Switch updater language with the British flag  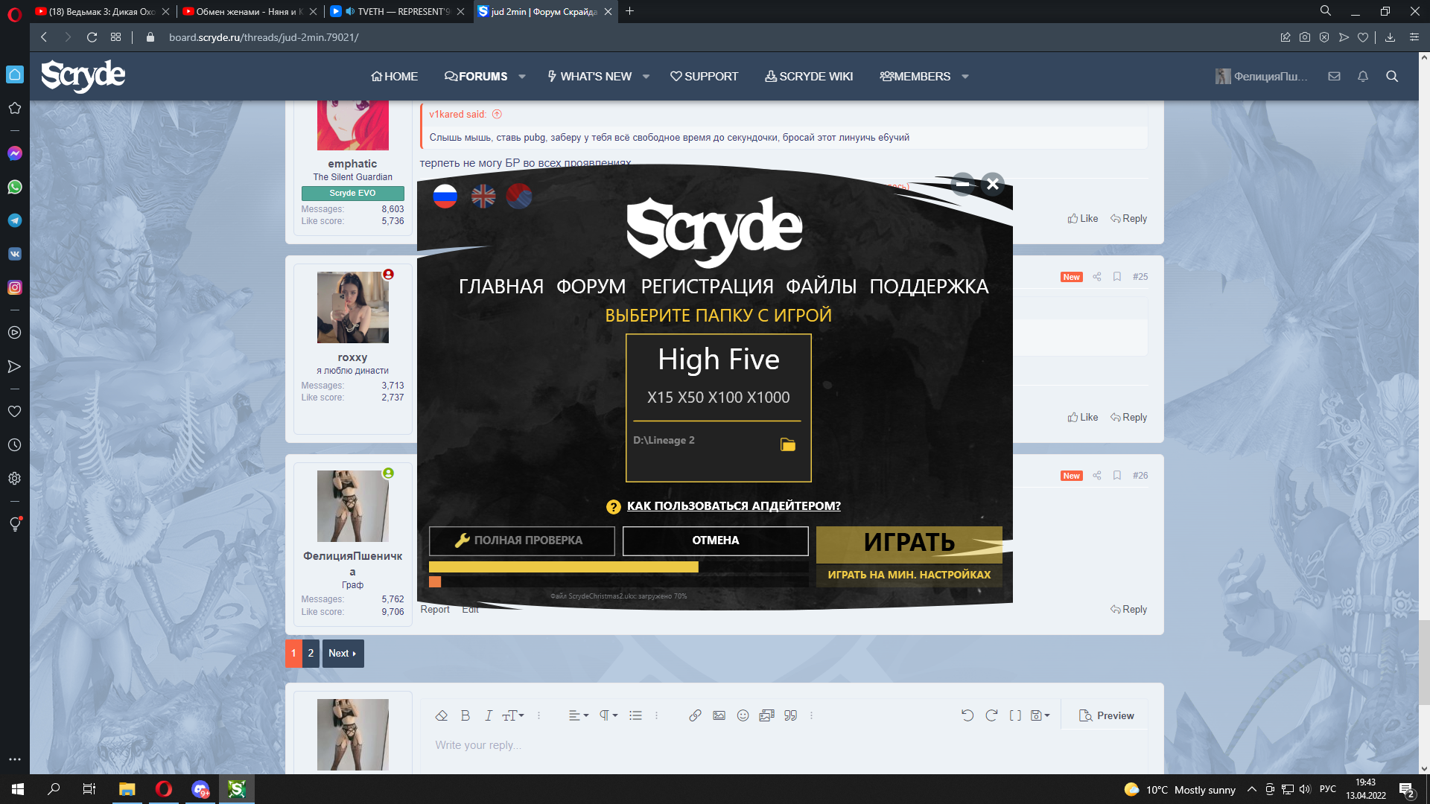coord(483,196)
